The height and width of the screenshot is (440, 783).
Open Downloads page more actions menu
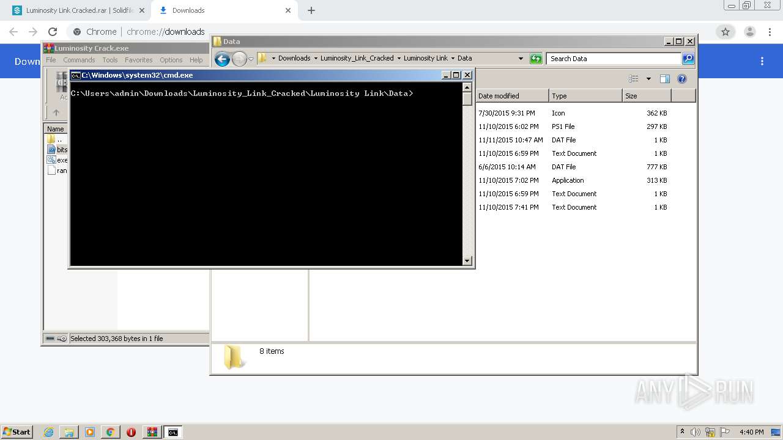pyautogui.click(x=762, y=61)
